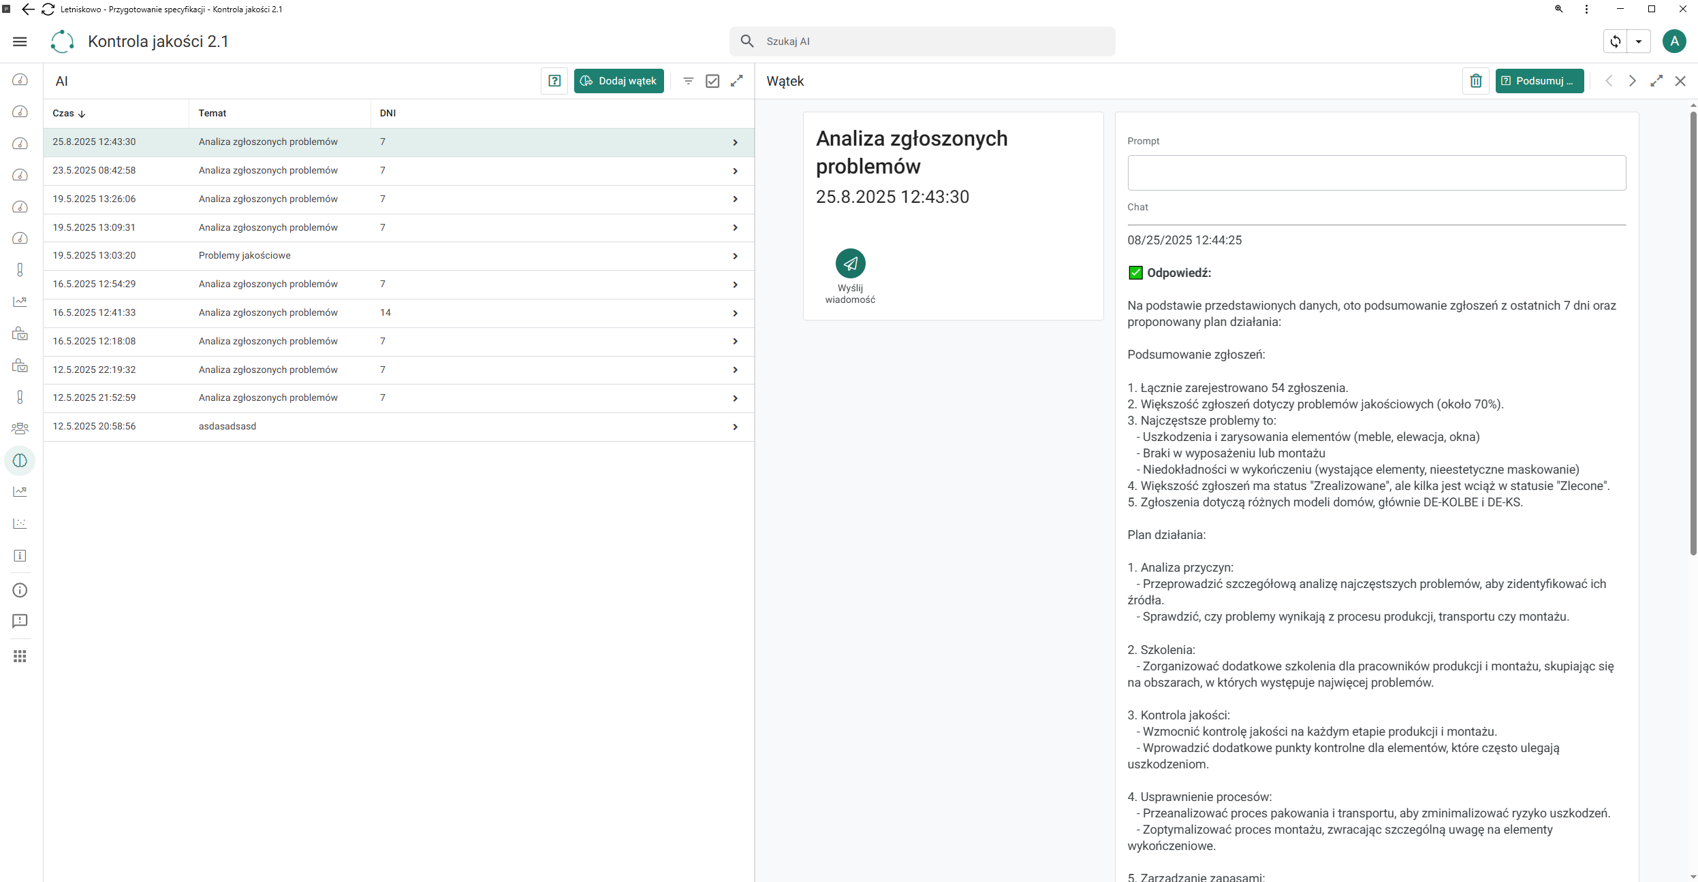Click the help question-mark icon in the AI panel
The image size is (1698, 882).
click(x=554, y=81)
